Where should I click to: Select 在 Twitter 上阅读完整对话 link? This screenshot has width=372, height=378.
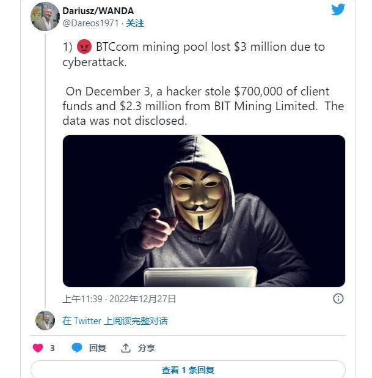[x=115, y=321]
